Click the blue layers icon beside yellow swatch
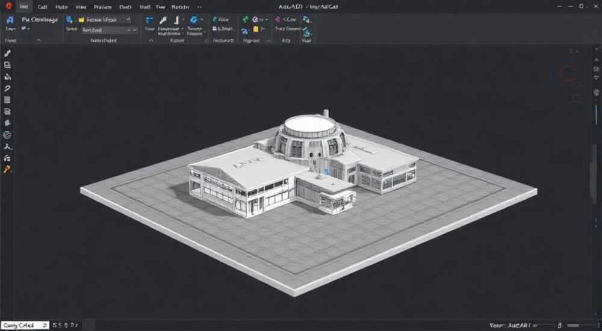This screenshot has height=331, width=602. point(69,20)
